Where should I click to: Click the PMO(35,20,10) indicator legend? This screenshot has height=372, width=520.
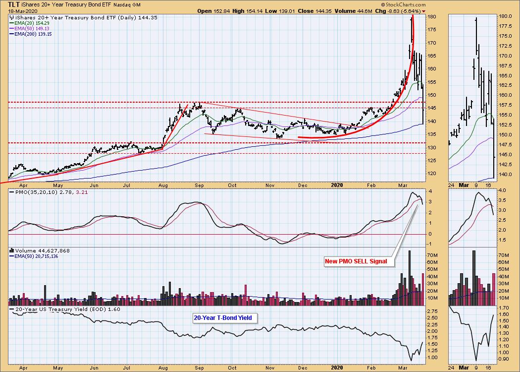click(x=49, y=192)
